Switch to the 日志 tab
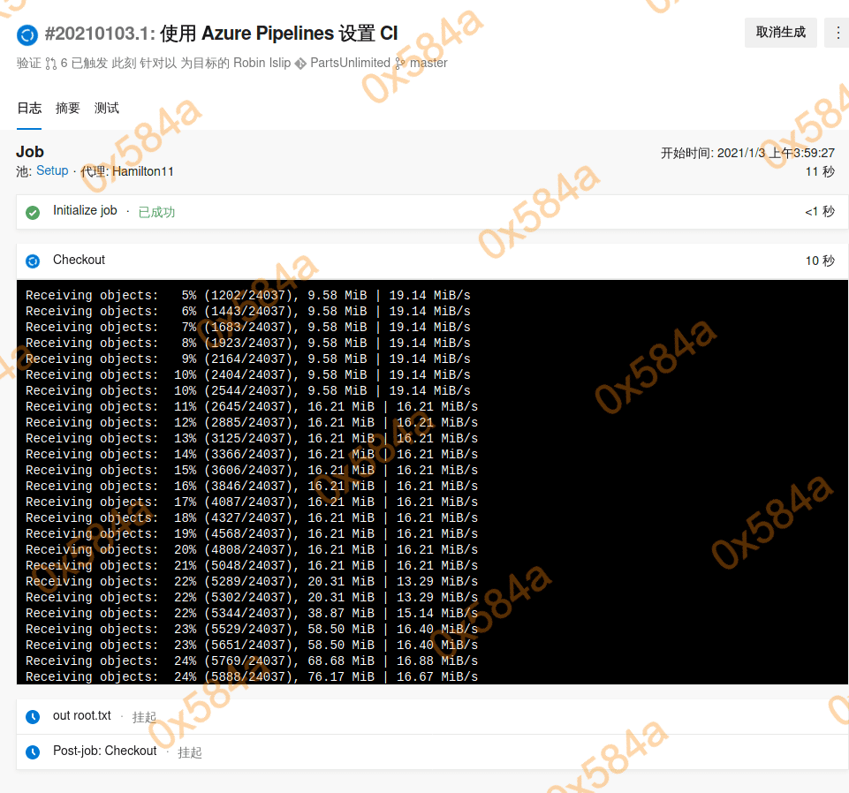 click(29, 108)
